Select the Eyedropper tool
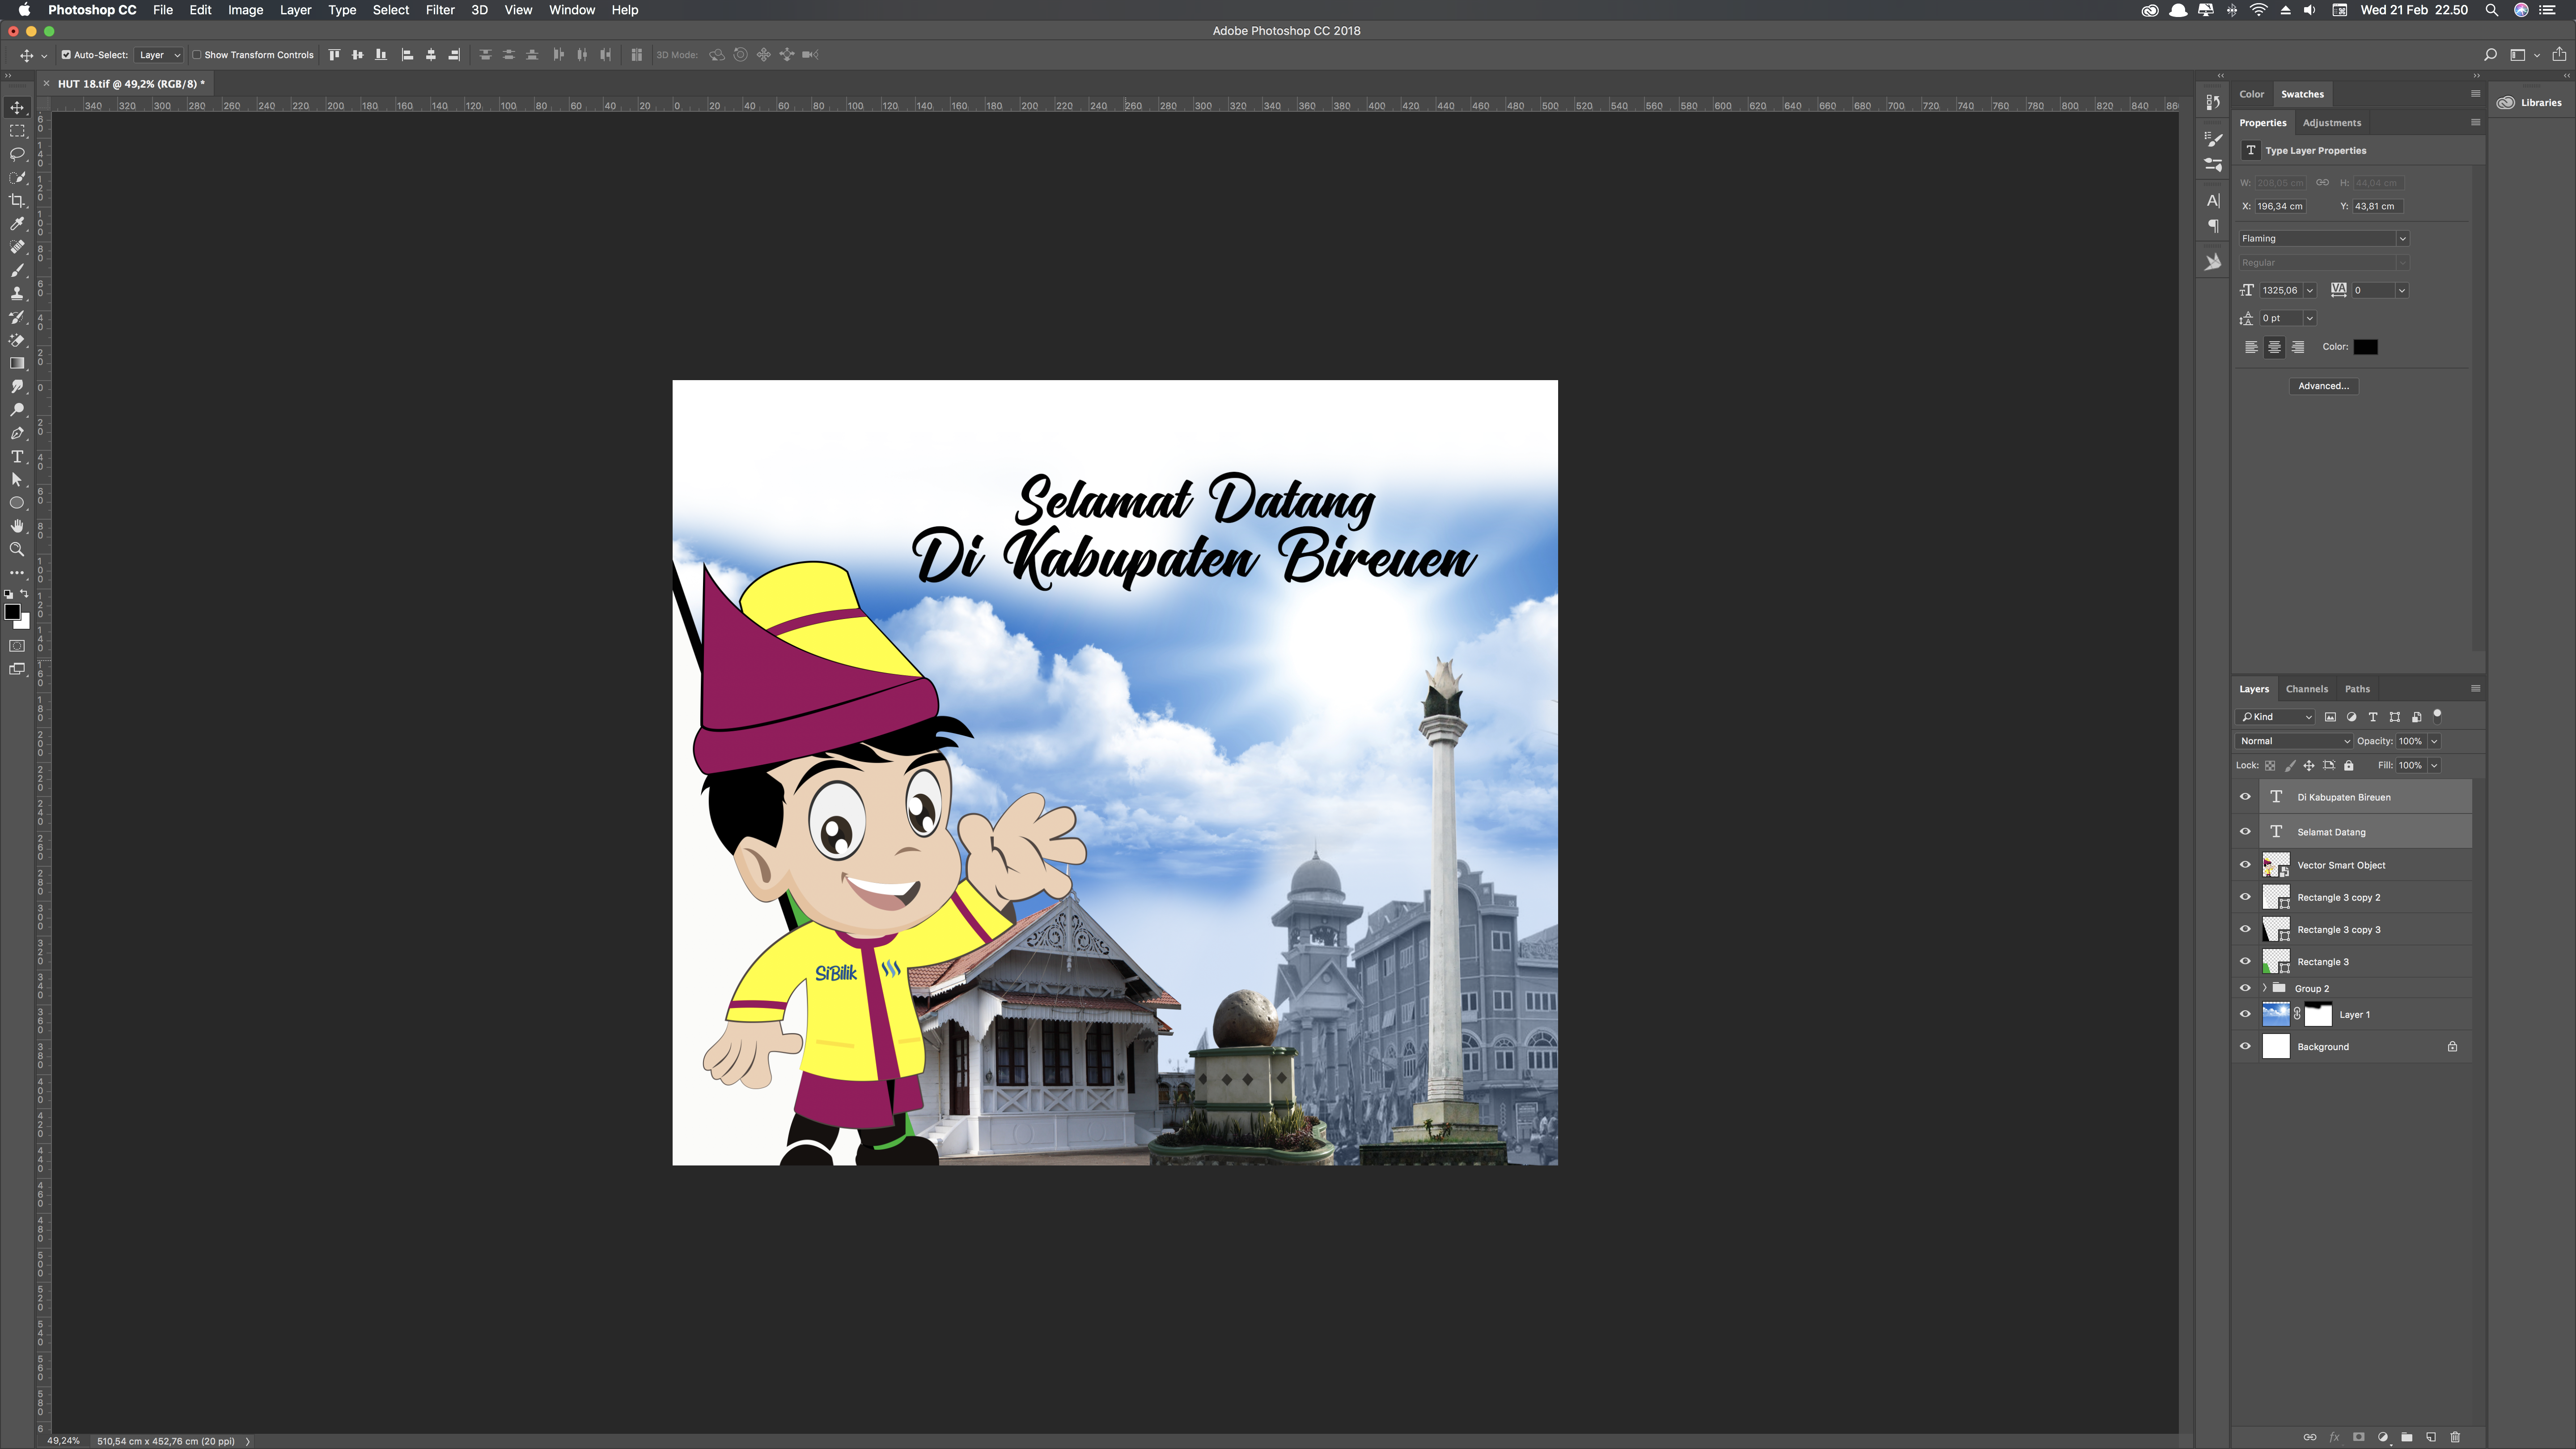Image resolution: width=2576 pixels, height=1449 pixels. 17,224
